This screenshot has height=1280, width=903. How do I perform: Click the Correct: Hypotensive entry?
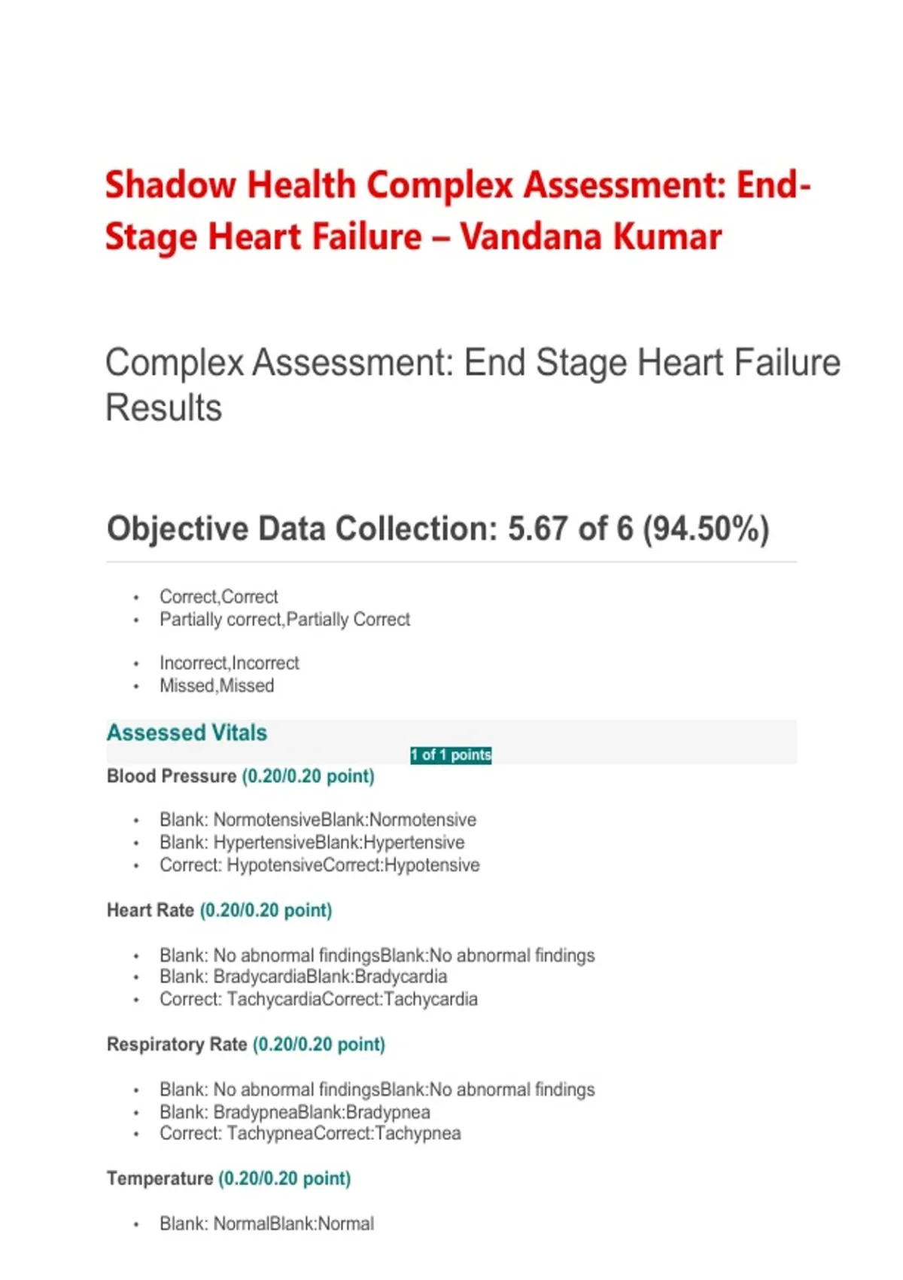319,865
